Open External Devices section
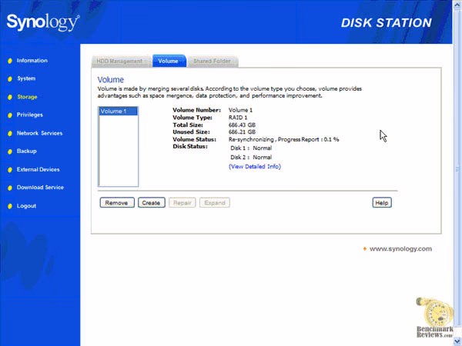462x346 pixels. click(38, 169)
